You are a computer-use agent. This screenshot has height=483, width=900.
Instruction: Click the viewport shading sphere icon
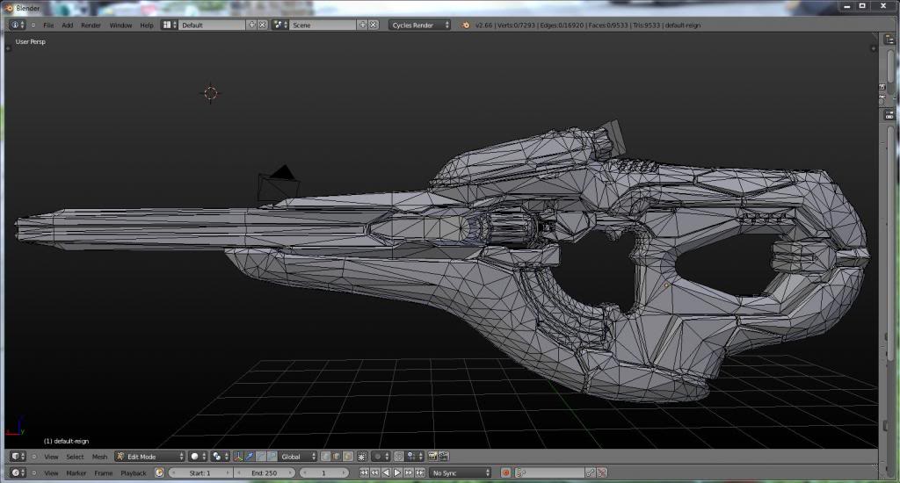coord(196,457)
